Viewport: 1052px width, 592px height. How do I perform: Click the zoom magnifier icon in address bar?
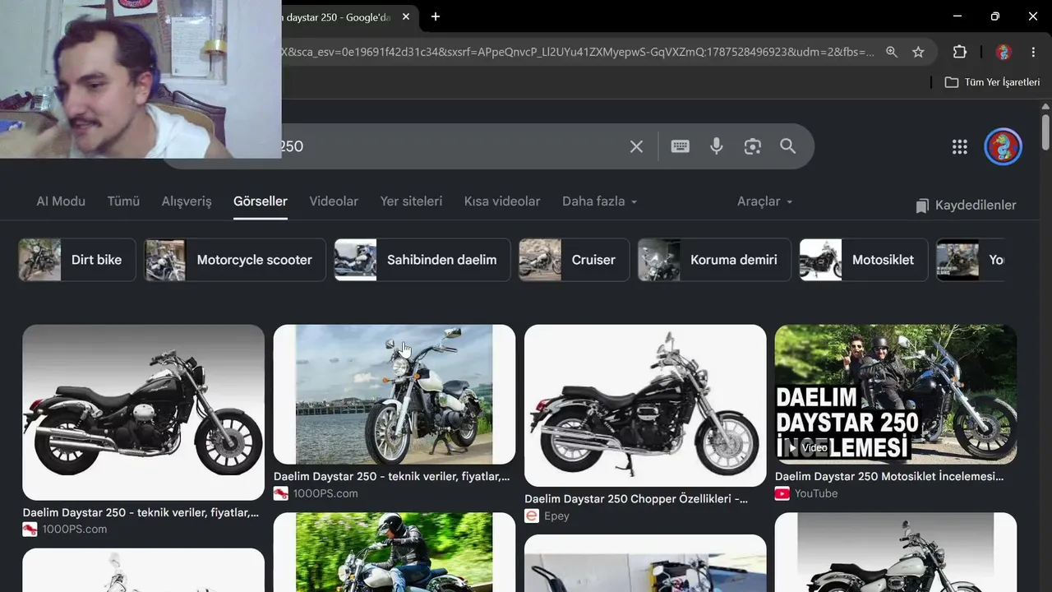(x=892, y=52)
